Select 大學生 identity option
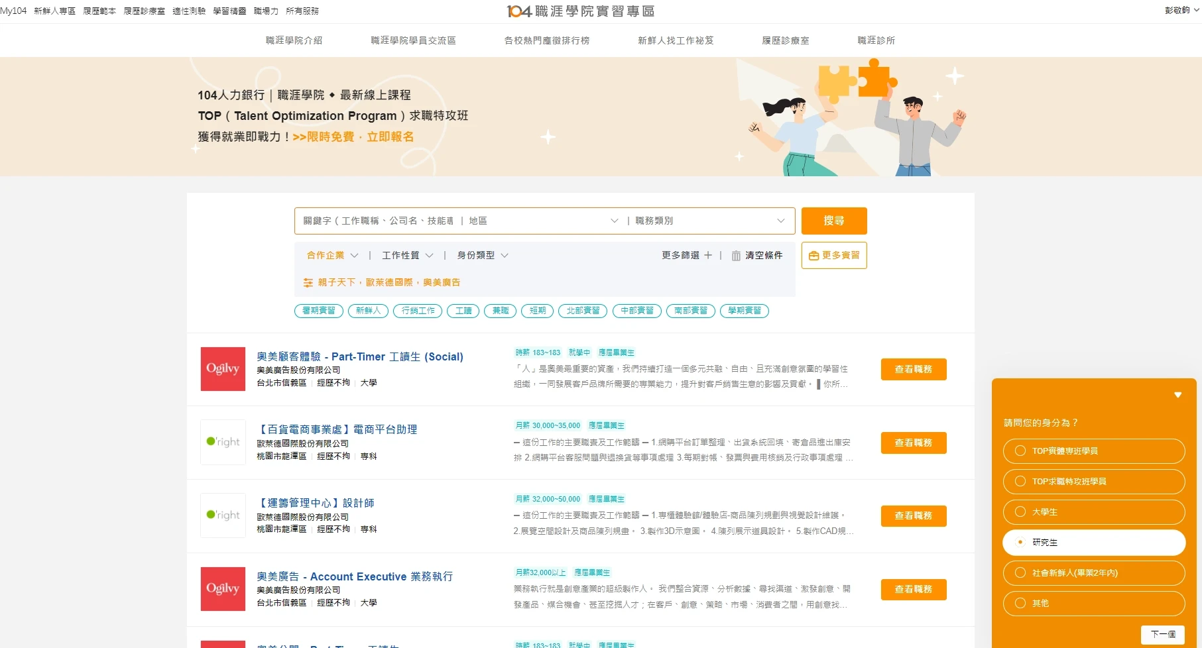 [x=1094, y=512]
